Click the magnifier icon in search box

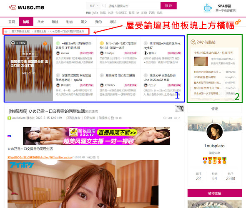(104, 6)
